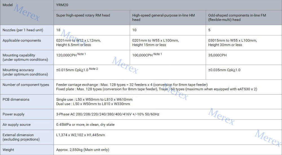Click the nozzle count value 10
Viewport: 282px width, 155px height.
[134, 30]
